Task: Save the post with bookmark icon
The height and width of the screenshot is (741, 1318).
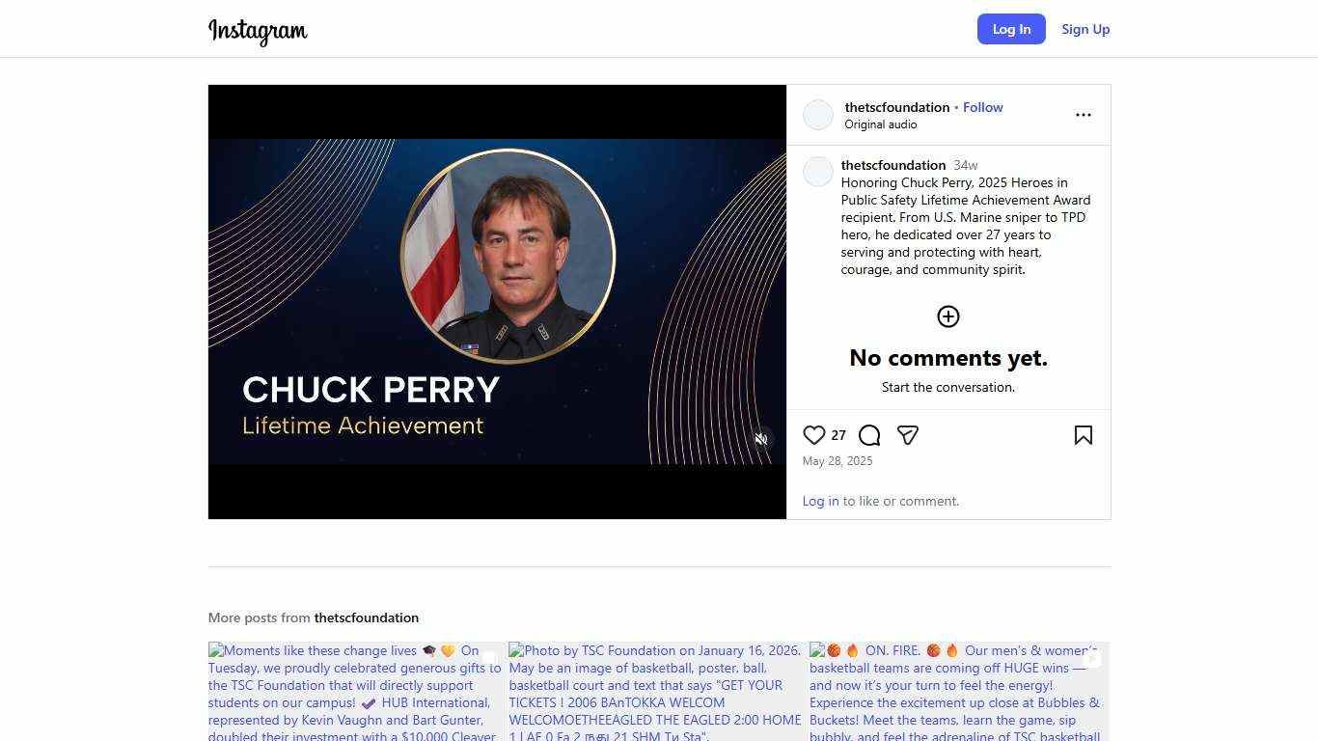Action: [x=1084, y=435]
